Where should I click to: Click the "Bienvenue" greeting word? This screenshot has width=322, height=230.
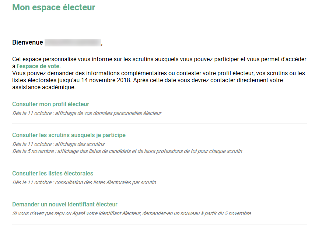[28, 42]
